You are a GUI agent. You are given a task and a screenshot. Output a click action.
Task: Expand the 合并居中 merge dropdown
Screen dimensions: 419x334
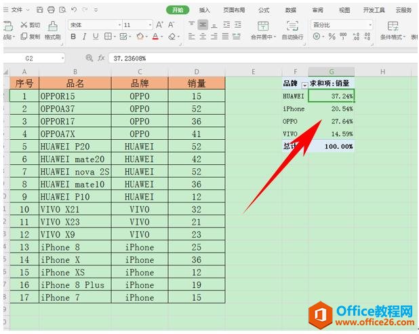point(275,37)
